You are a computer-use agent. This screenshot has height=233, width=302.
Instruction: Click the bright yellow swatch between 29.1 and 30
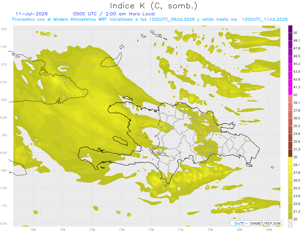point(290,161)
